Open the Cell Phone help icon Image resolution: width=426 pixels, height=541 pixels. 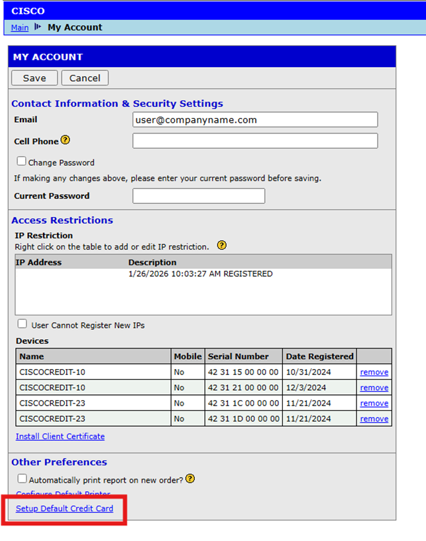coord(65,140)
